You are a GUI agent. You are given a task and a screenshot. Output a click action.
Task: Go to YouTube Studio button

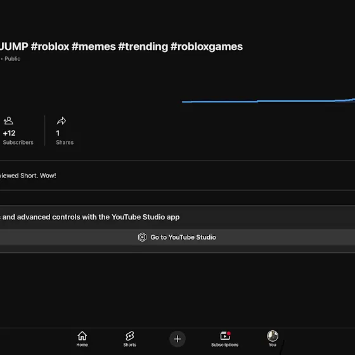[x=177, y=237]
